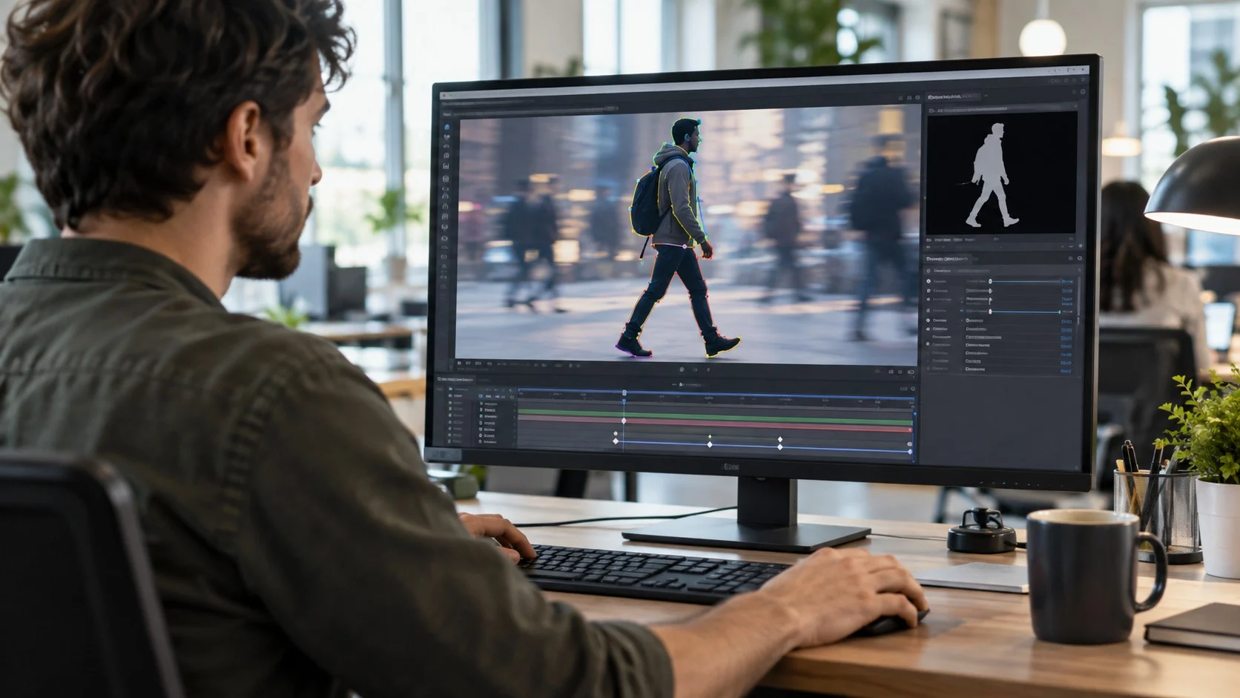Click the first icon of the viewer's bottom-left controls
The width and height of the screenshot is (1240, 698).
click(x=460, y=363)
